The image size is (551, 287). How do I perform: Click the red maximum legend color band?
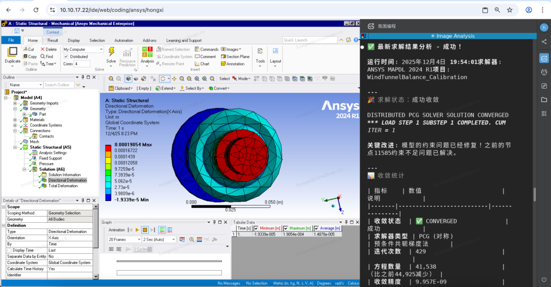point(108,148)
